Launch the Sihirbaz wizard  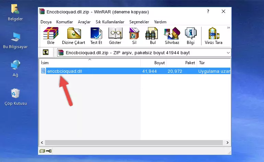click(x=172, y=36)
